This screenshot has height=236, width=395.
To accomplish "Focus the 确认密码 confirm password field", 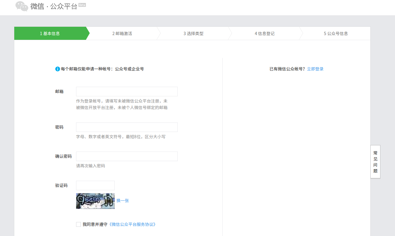I will tap(127, 156).
